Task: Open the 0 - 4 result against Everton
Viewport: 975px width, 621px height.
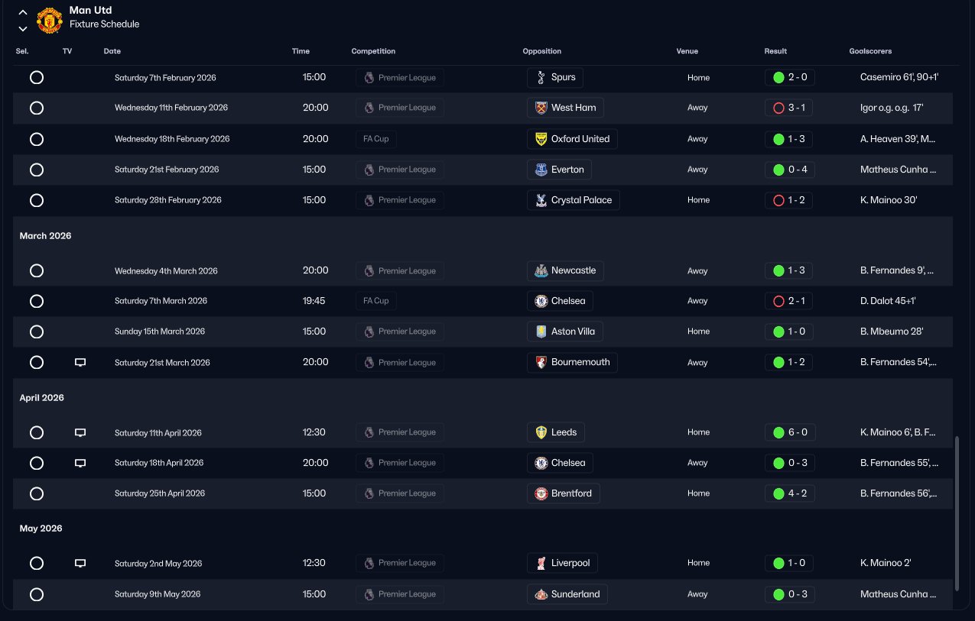Action: 789,170
